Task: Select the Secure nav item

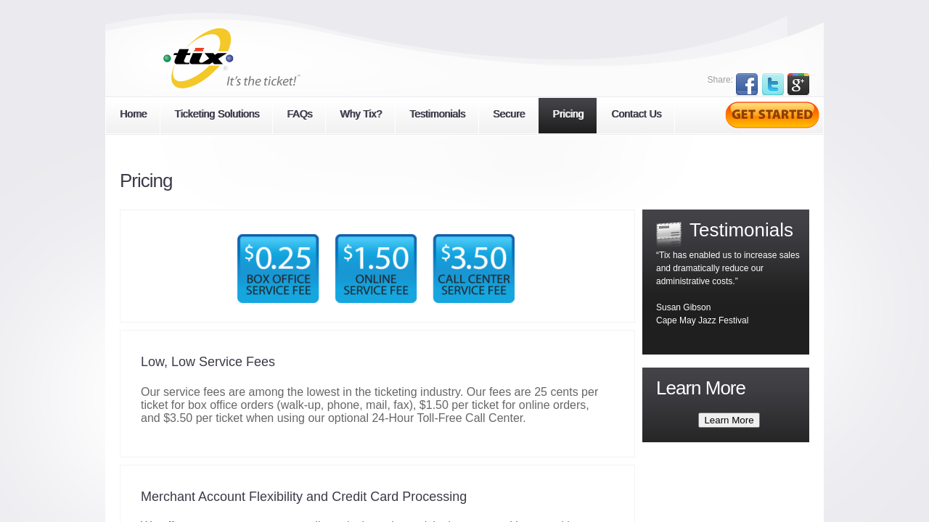Action: (508, 115)
